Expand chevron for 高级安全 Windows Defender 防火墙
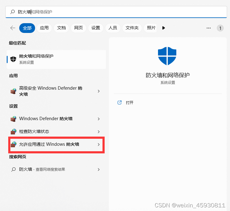 point(99,91)
